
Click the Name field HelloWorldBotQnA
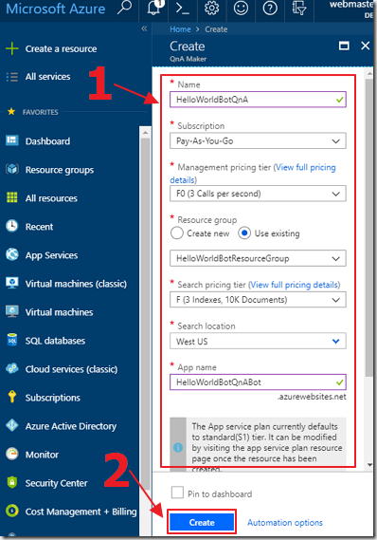tap(258, 100)
